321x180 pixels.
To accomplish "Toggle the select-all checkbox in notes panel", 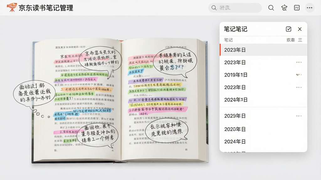I will point(288,29).
